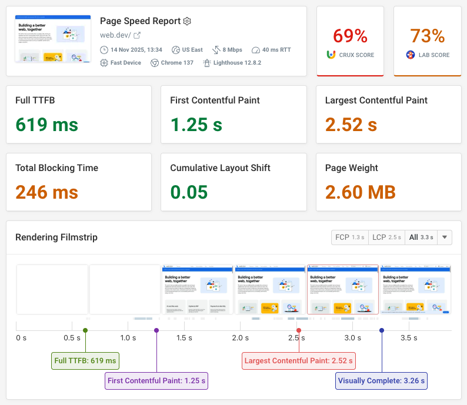Viewport: 467px width, 405px height.
Task: Expand the filmstrip range dropdown arrow
Action: [445, 237]
